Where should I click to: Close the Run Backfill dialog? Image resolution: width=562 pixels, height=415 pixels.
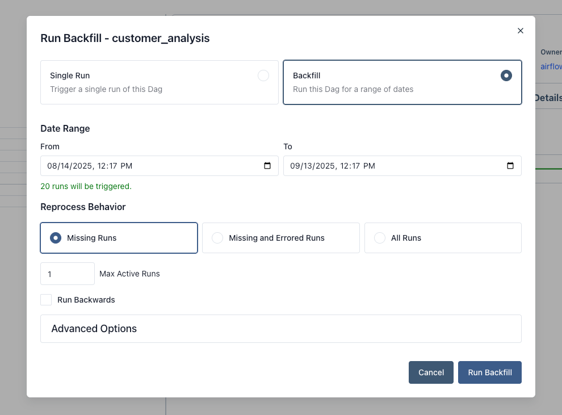pyautogui.click(x=521, y=31)
